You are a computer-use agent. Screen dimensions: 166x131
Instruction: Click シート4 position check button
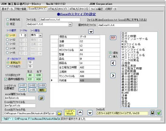coord(23,90)
